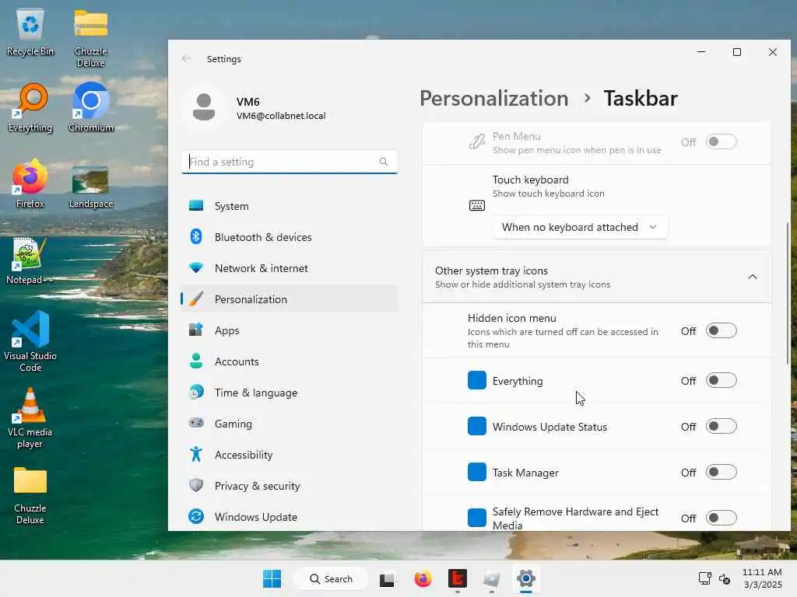
Task: Open Network & internet category
Action: [x=290, y=268]
